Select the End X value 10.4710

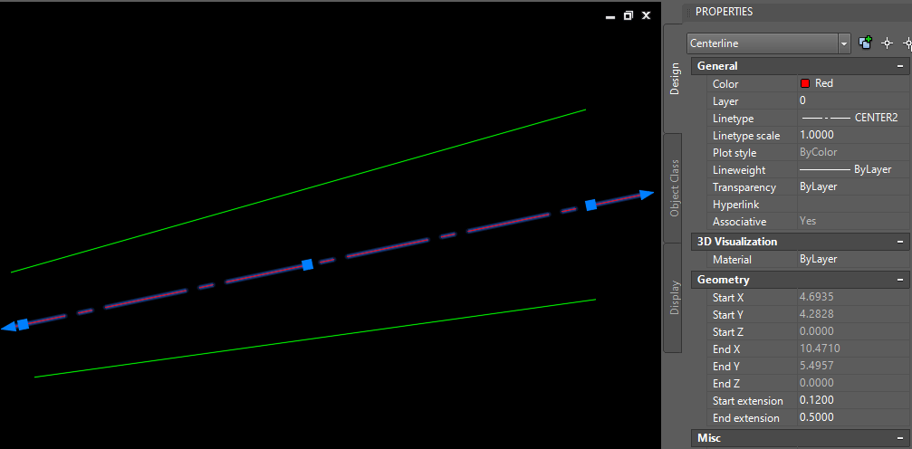pos(820,349)
